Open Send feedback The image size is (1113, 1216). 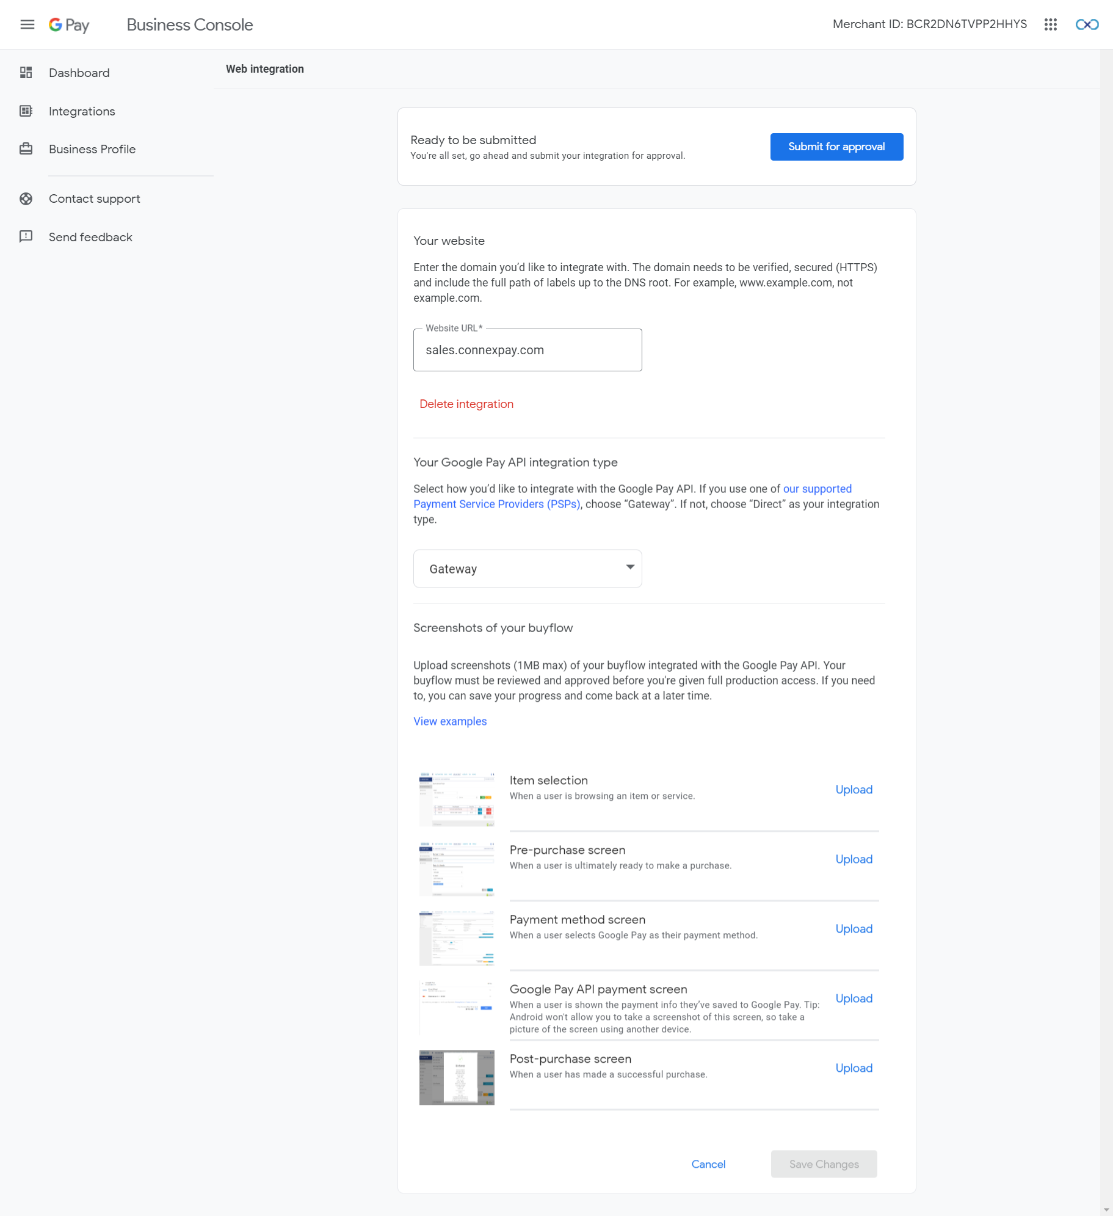(90, 237)
